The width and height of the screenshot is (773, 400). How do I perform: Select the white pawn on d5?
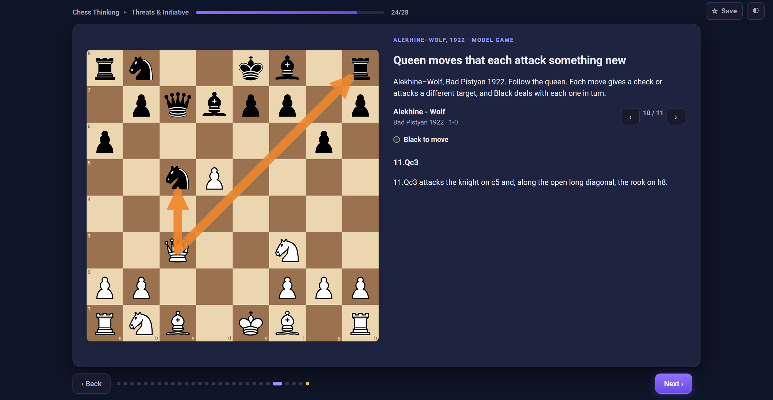pos(214,177)
